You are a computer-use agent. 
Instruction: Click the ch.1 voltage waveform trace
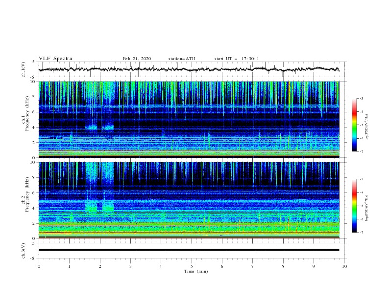(x=189, y=69)
